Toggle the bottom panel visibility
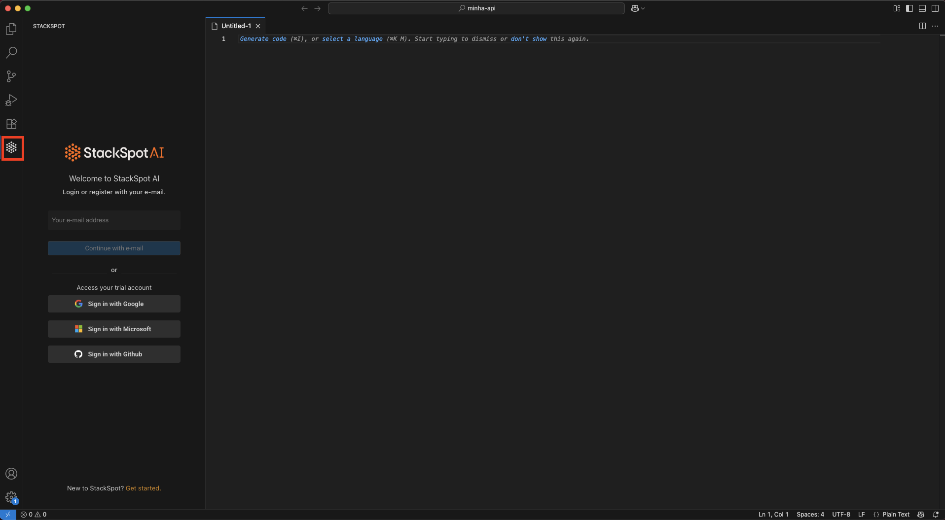 point(922,8)
